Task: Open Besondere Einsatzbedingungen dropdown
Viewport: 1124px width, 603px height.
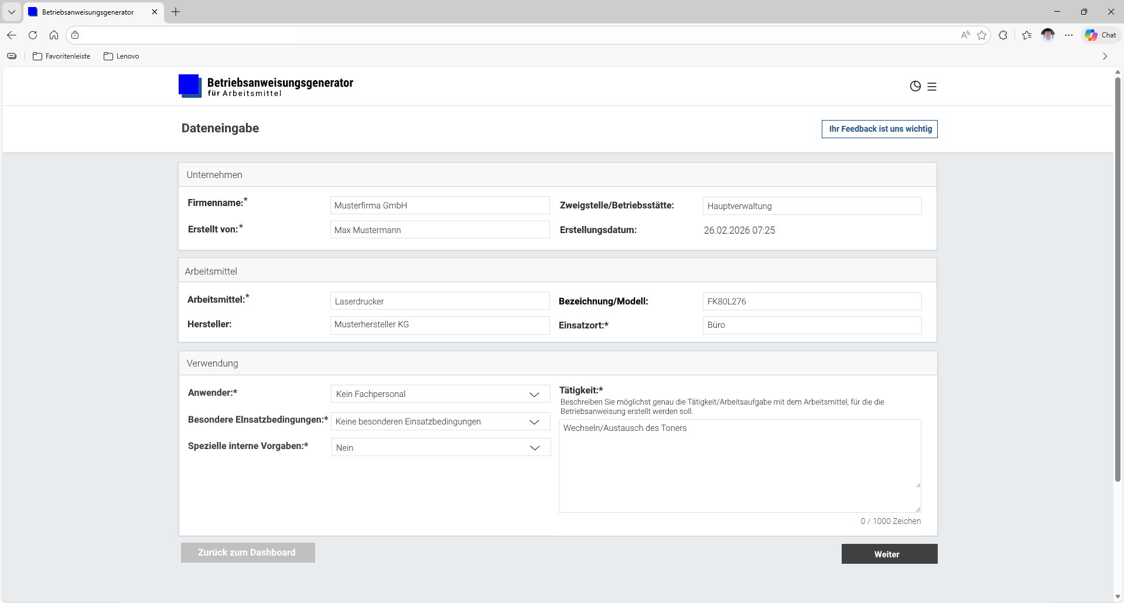Action: [x=440, y=422]
